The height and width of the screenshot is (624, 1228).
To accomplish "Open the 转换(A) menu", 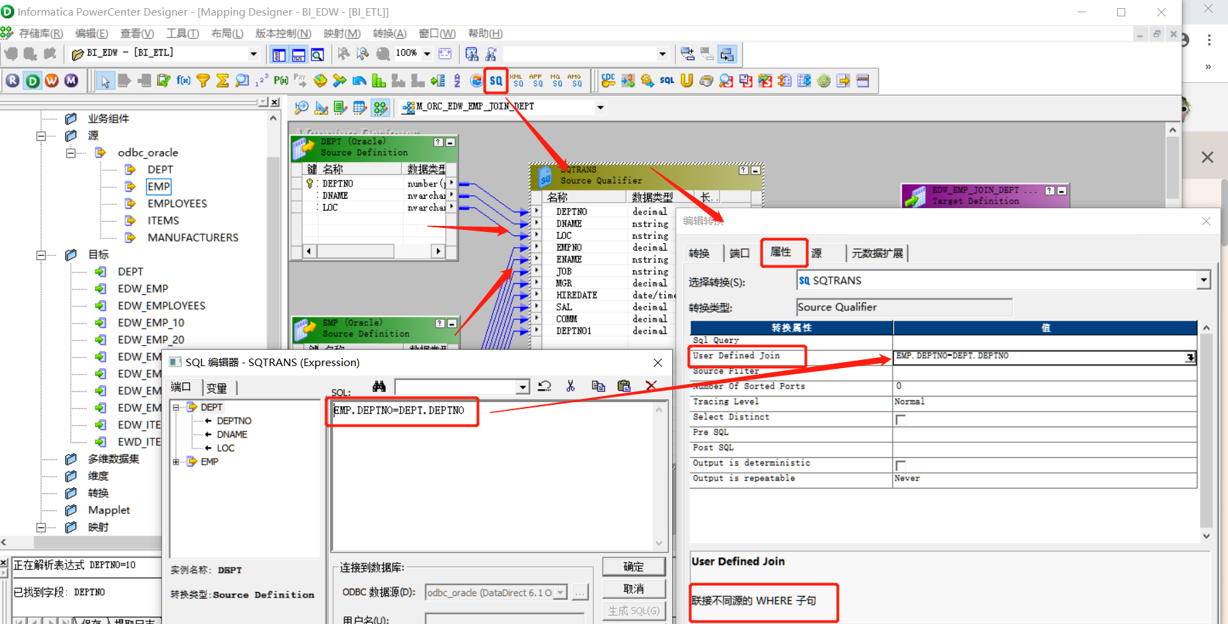I will point(390,33).
